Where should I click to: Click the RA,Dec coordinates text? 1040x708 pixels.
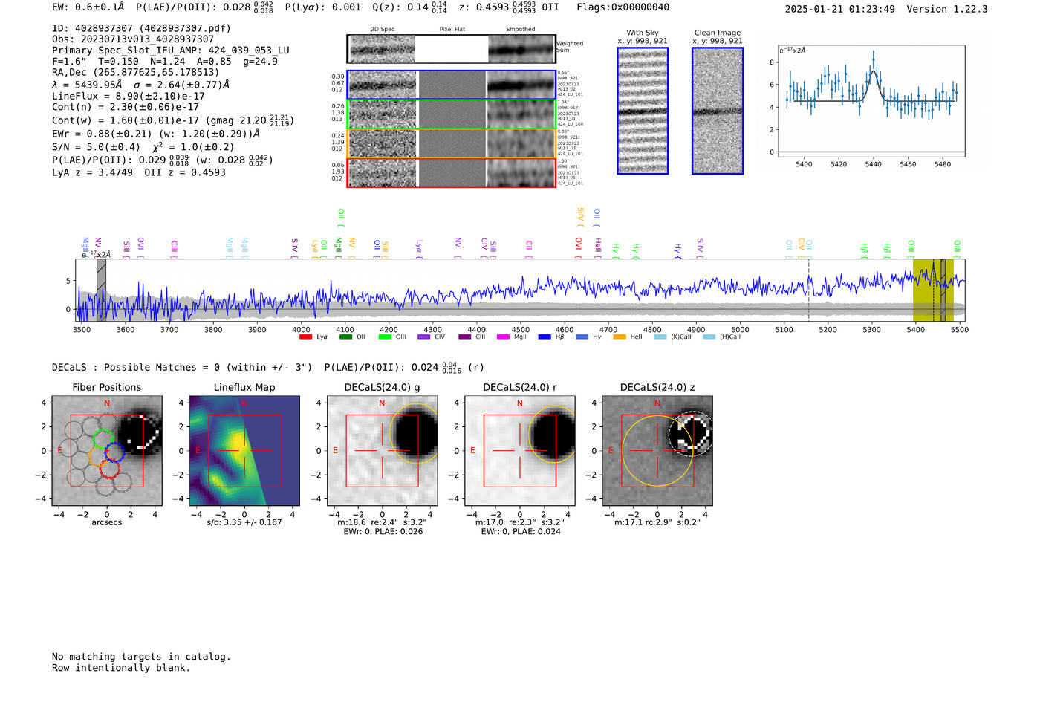pos(136,72)
